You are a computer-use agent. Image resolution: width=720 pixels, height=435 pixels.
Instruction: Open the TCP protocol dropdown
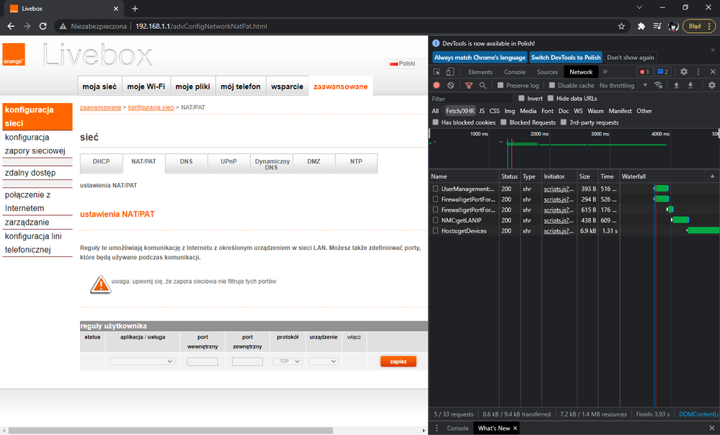pos(285,362)
